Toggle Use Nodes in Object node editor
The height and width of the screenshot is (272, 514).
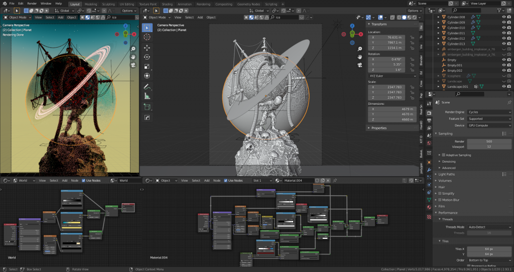pos(225,181)
